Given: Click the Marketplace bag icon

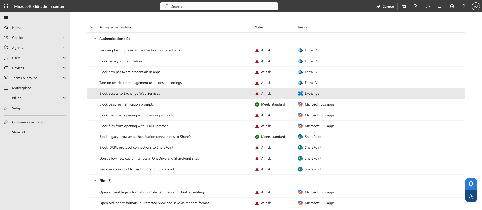Looking at the screenshot, I should 6,88.
